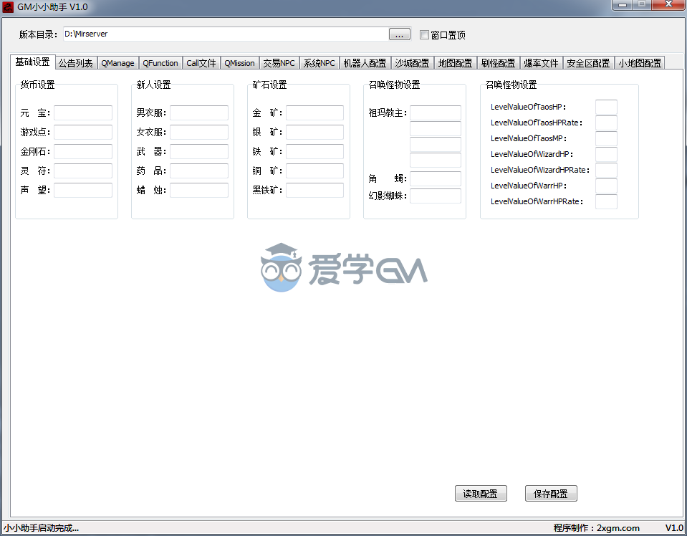Focus the 女衣服 input field

[x=199, y=132]
